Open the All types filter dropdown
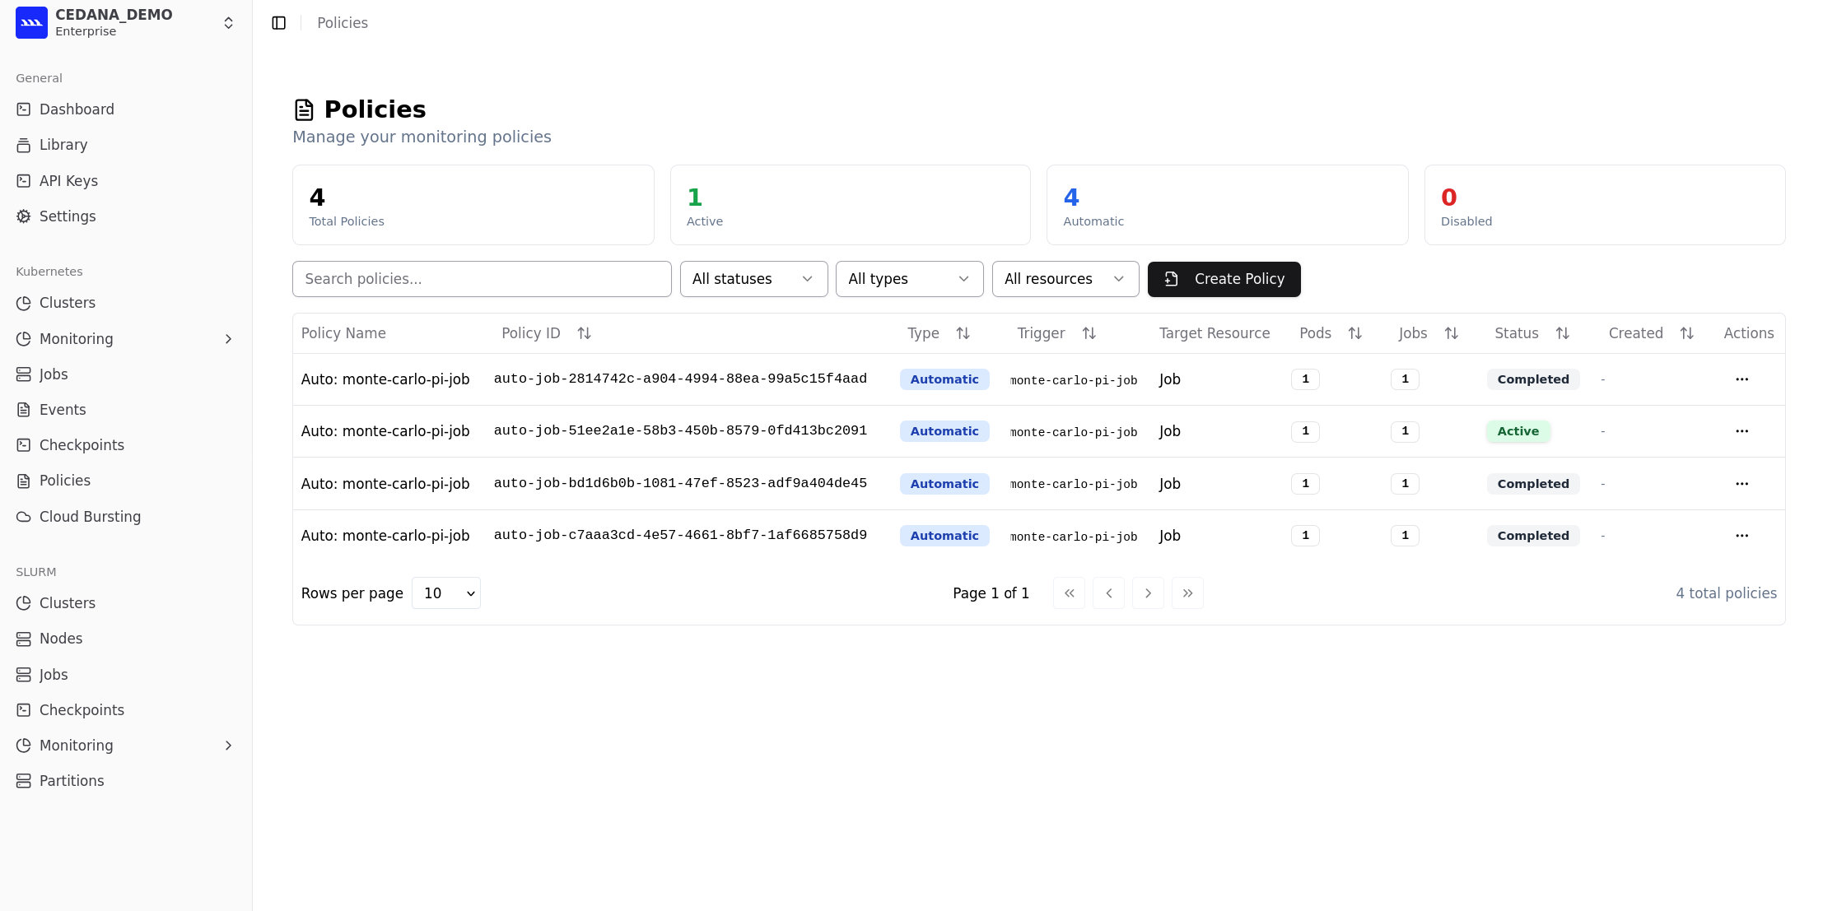The width and height of the screenshot is (1823, 911). (909, 279)
